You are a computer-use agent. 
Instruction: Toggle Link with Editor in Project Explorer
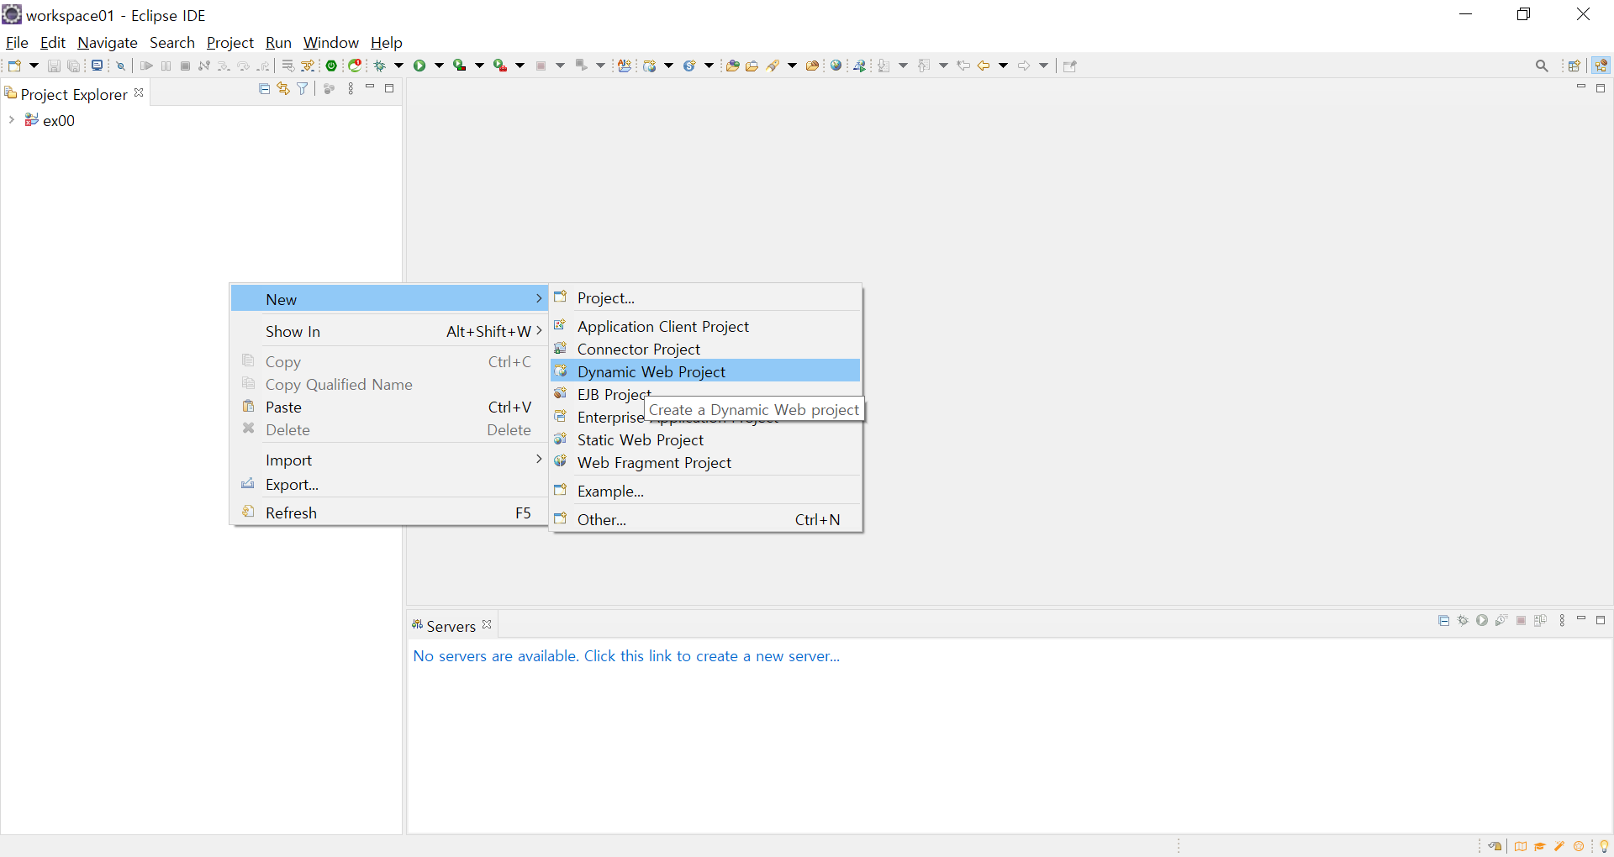click(x=283, y=88)
